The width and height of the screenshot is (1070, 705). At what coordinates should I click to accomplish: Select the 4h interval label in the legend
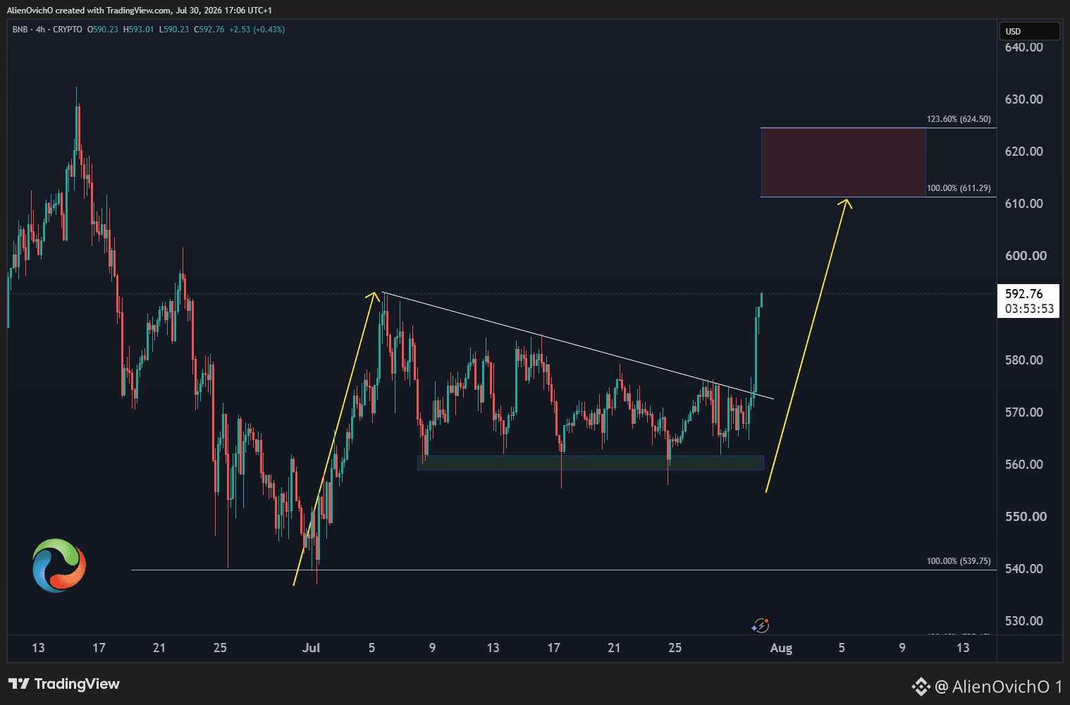[41, 30]
